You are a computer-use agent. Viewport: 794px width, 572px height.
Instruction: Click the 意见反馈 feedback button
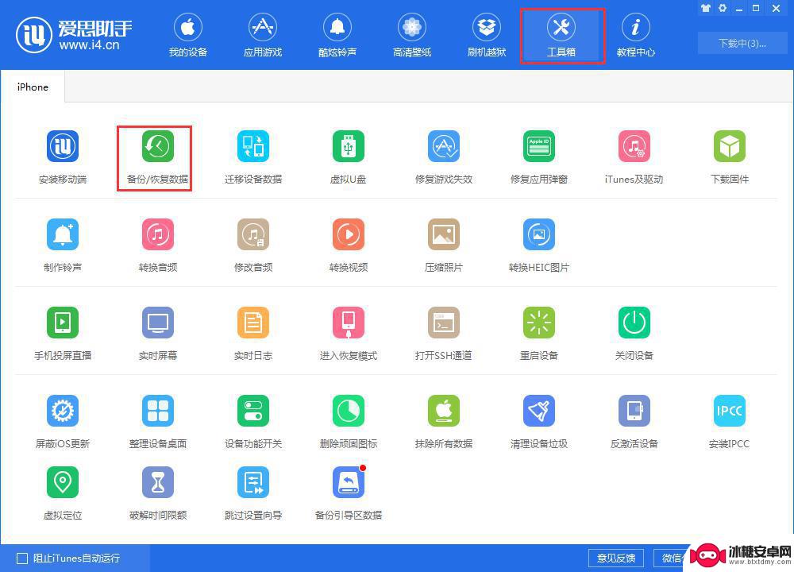(616, 558)
